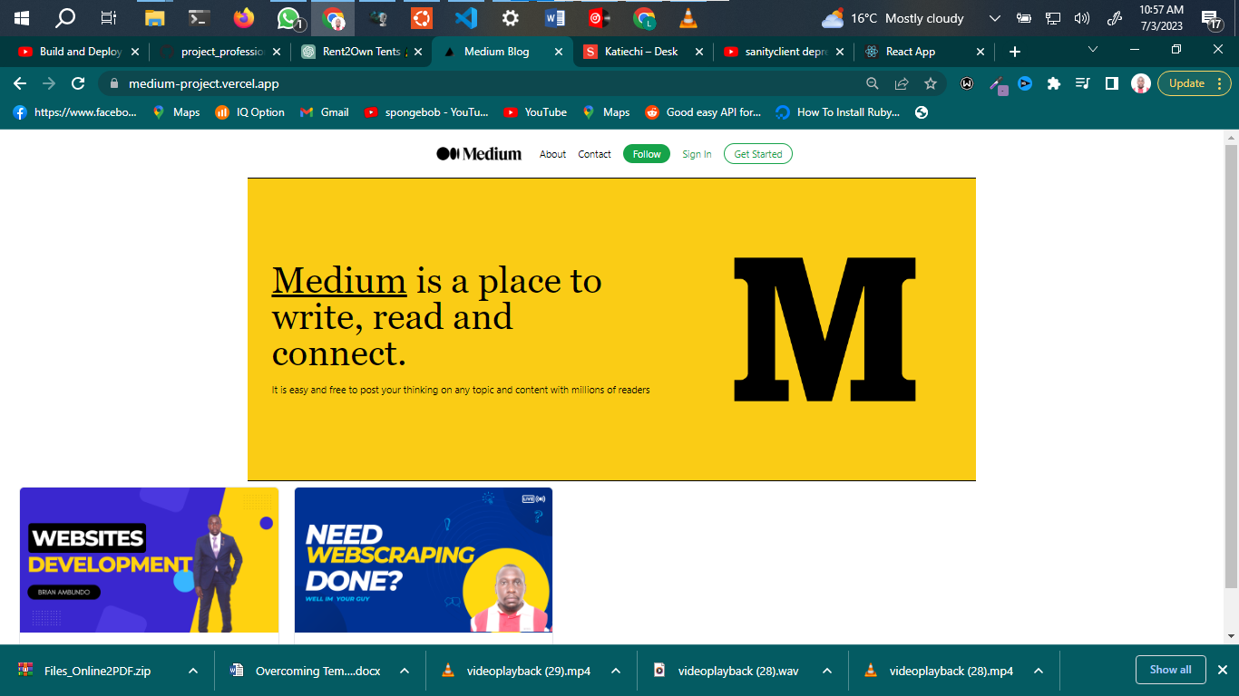1239x696 pixels.
Task: Open WhatsApp from the taskbar
Action: [x=288, y=17]
